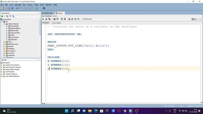Expand the Views node
This screenshot has width=203, height=114.
click(4, 42)
